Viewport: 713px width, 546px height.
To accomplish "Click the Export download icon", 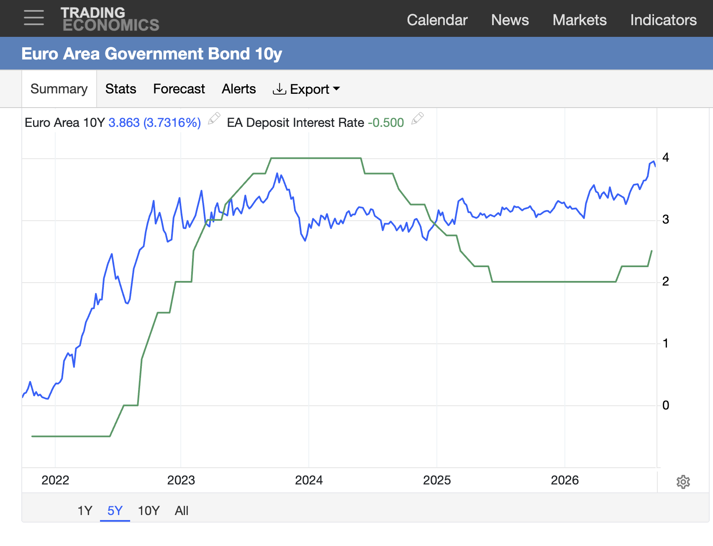I will tap(279, 89).
